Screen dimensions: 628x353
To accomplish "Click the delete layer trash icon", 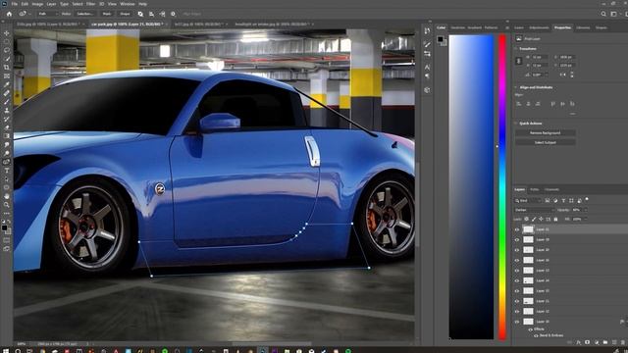I will click(623, 342).
